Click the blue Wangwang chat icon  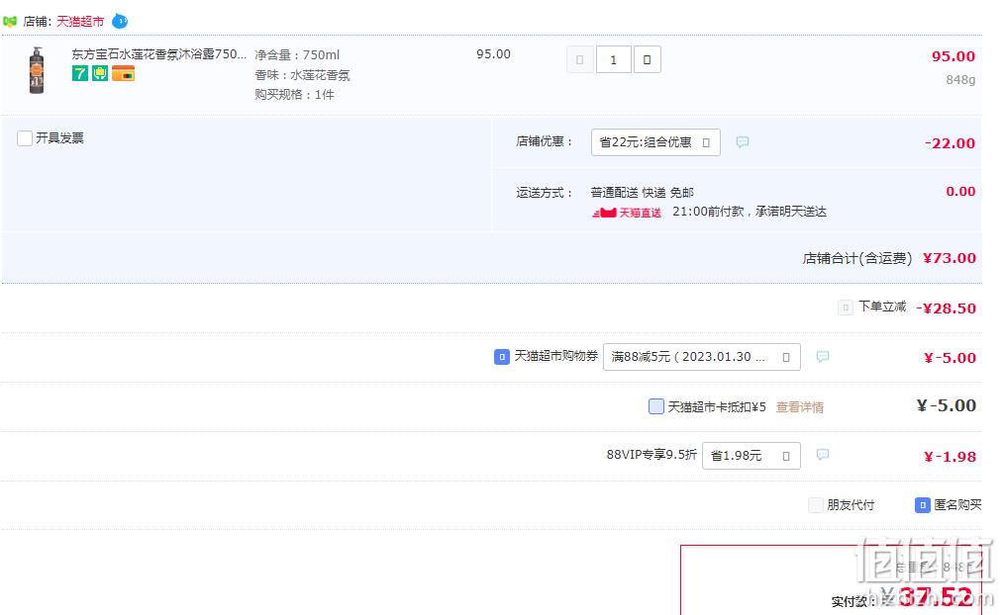(120, 21)
